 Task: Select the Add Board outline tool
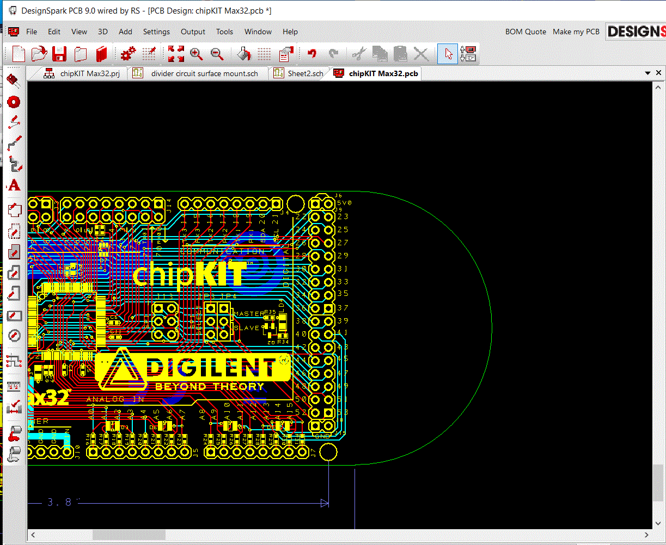(x=14, y=209)
